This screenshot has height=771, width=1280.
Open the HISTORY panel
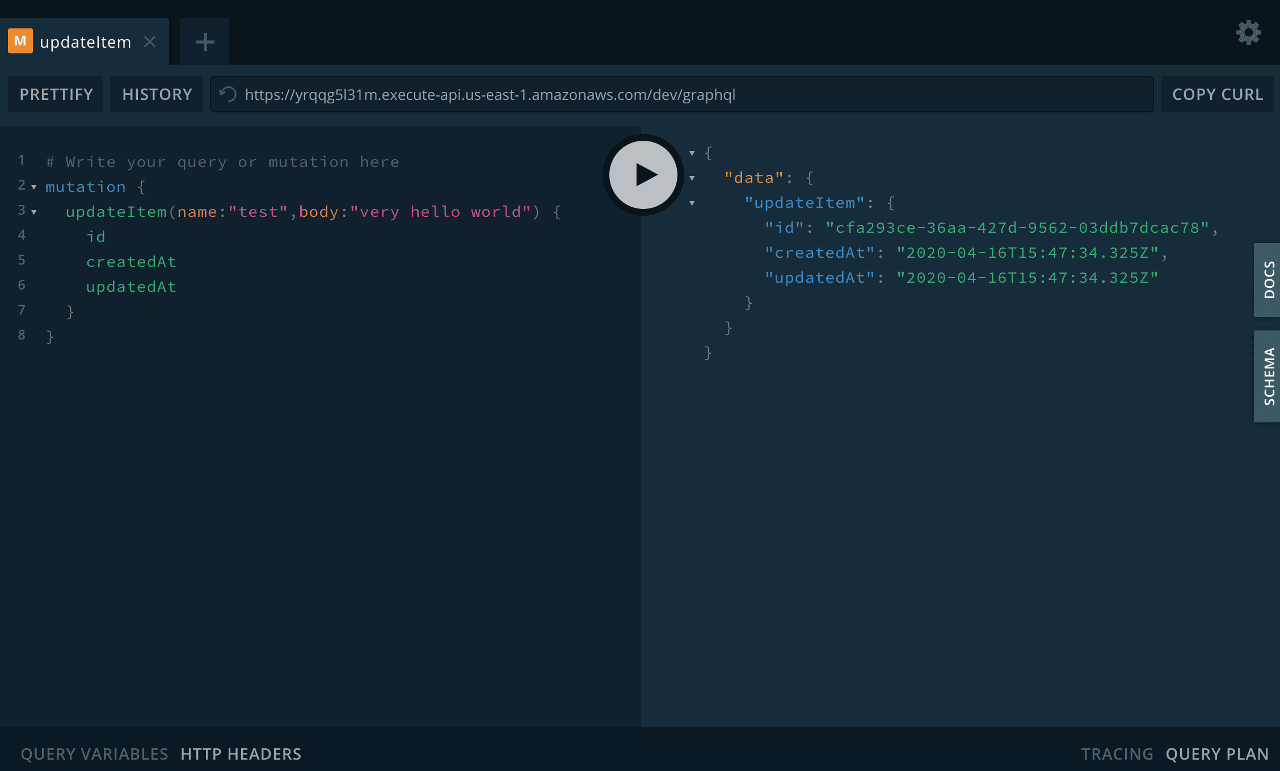(x=157, y=94)
